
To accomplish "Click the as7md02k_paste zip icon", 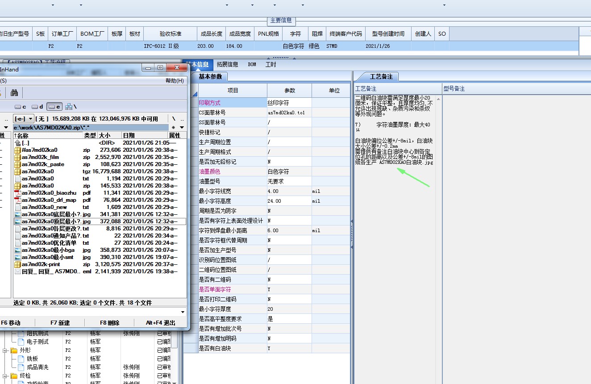I will (x=17, y=164).
